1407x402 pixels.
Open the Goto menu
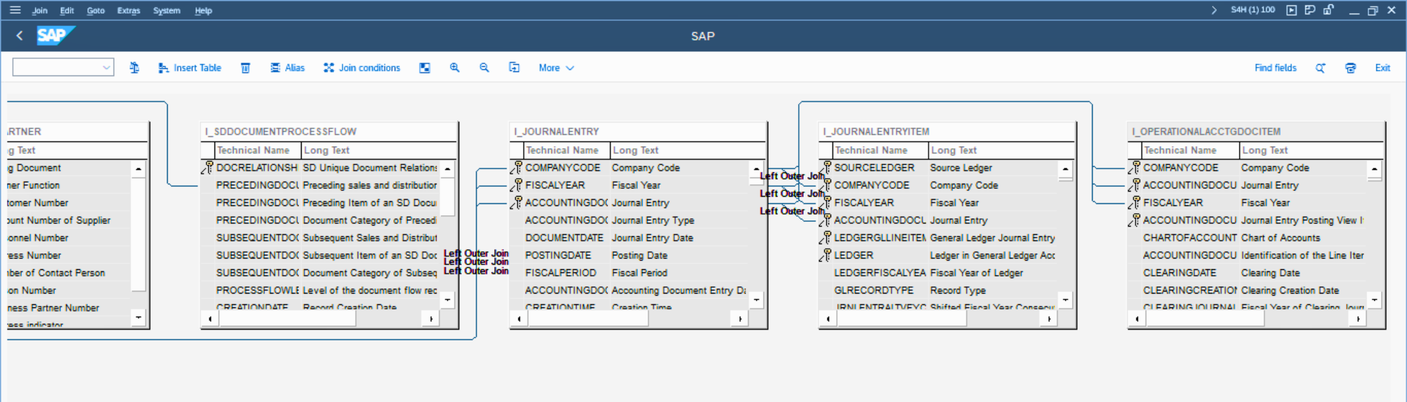(96, 10)
